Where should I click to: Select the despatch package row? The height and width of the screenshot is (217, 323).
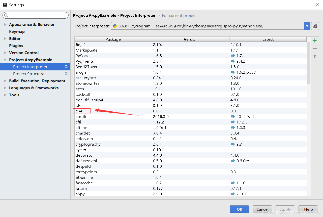[191, 166]
